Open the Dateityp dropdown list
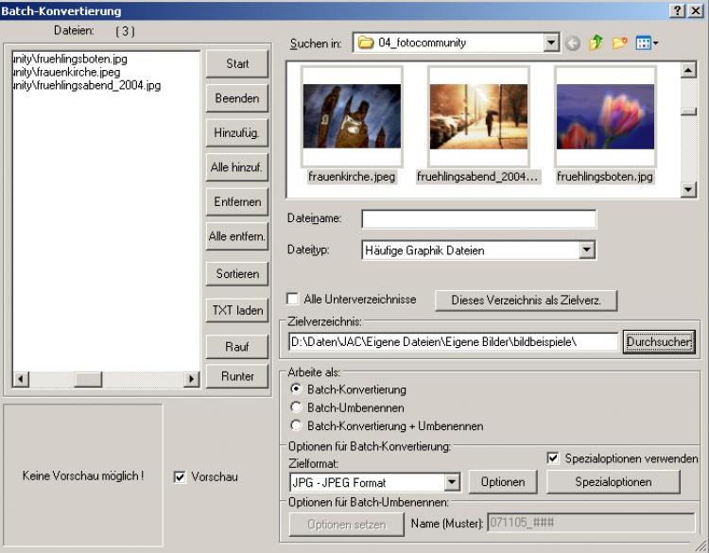 point(586,251)
